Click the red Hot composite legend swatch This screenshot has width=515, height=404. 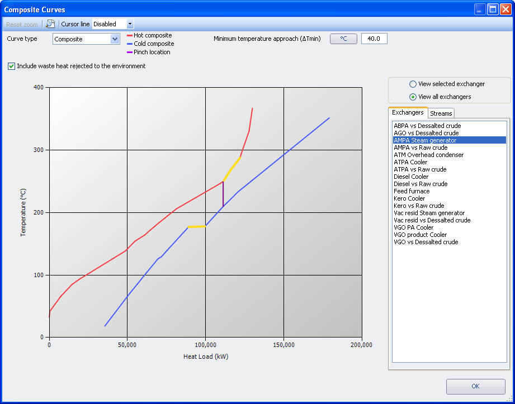tap(129, 35)
